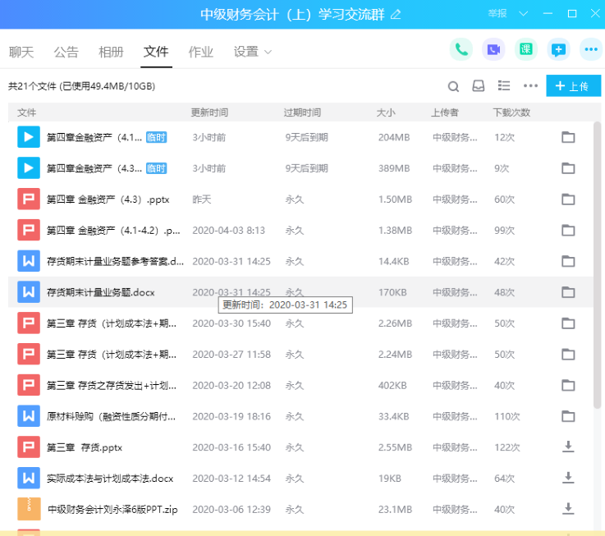Click the search files magnifier icon
Screen dimensions: 605x536
(453, 86)
